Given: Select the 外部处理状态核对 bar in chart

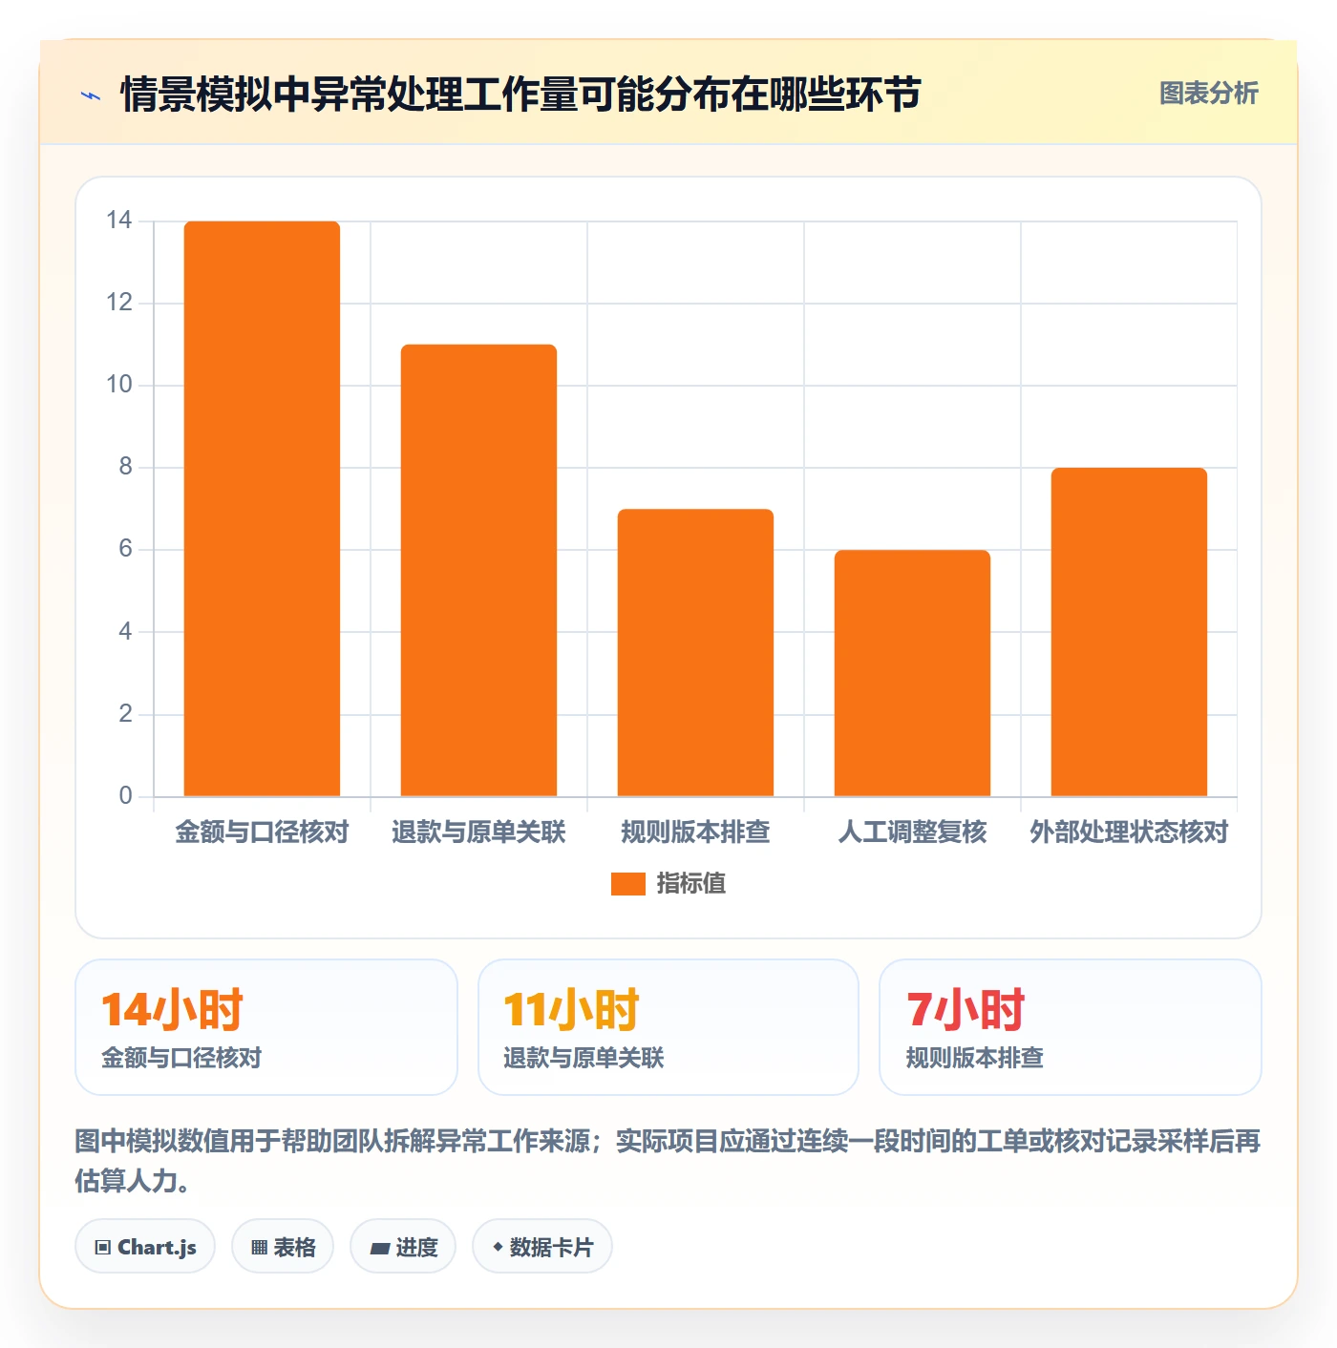Looking at the screenshot, I should [x=1129, y=632].
